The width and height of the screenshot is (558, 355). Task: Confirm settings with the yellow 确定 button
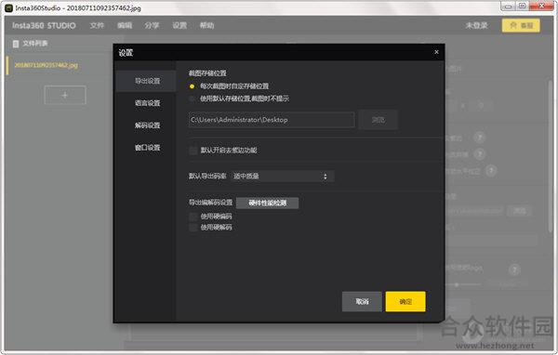[x=405, y=302]
